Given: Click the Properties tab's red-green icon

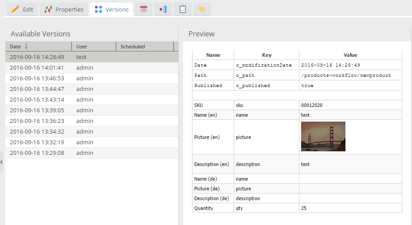Looking at the screenshot, I should (48, 9).
